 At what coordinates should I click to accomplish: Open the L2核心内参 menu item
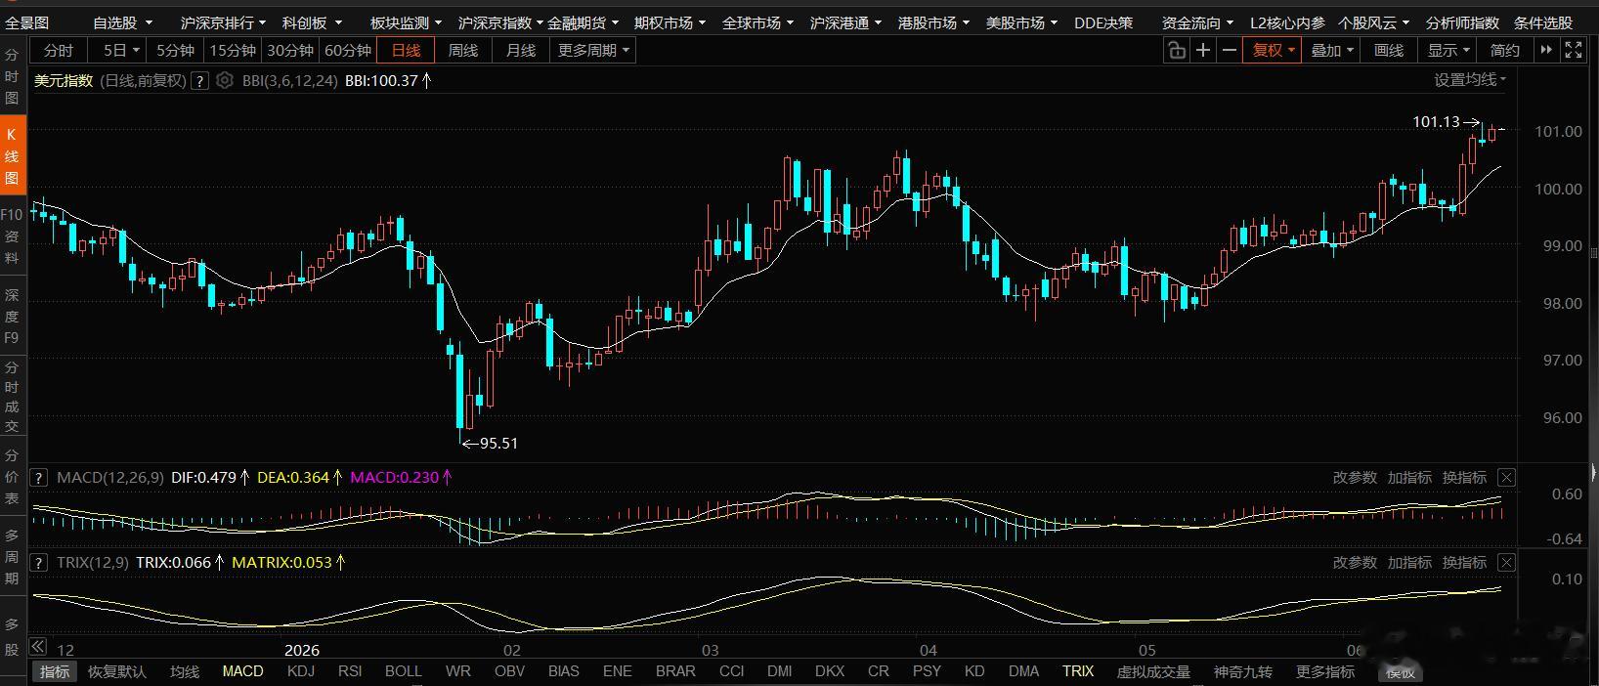tap(1287, 22)
